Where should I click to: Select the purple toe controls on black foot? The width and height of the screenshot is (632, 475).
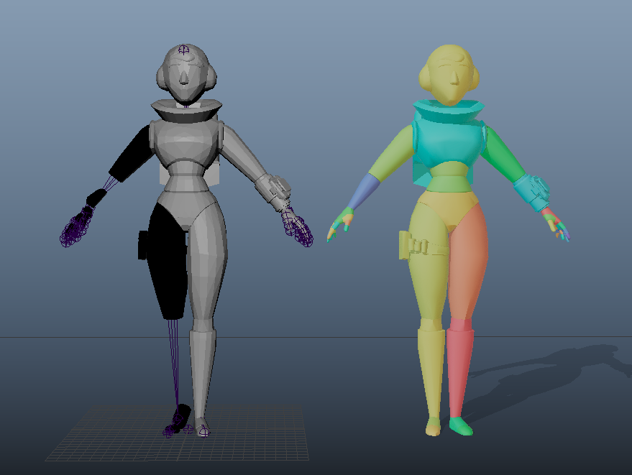pyautogui.click(x=174, y=428)
